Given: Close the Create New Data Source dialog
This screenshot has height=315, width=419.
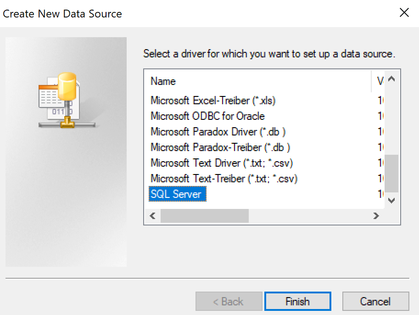Looking at the screenshot, I should point(404,12).
